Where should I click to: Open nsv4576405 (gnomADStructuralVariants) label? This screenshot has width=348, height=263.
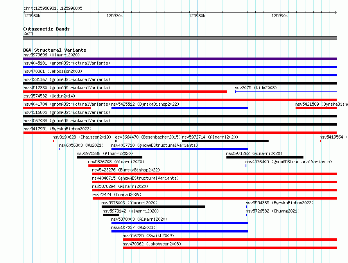[x=289, y=162]
